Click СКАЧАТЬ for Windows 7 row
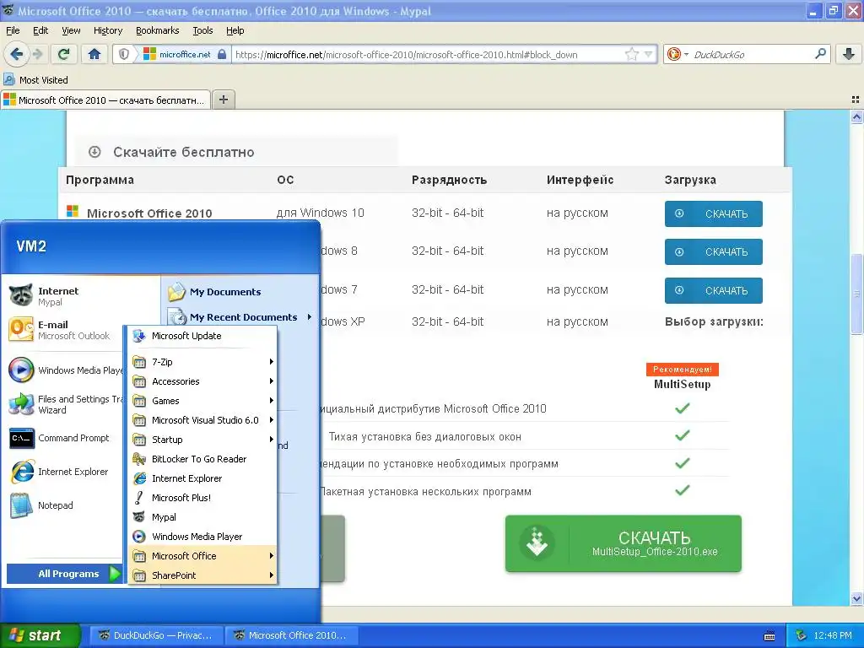Image resolution: width=864 pixels, height=648 pixels. tap(713, 290)
